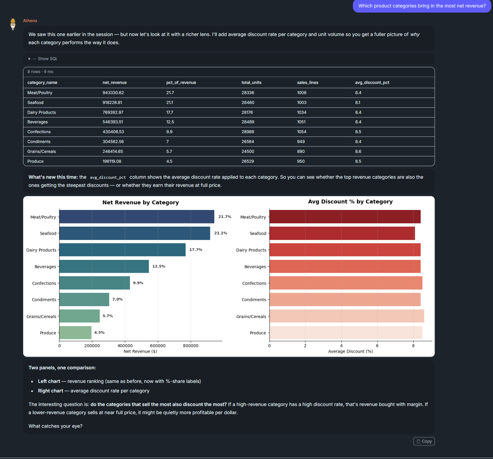Click the Seafood net revenue bar

pos(135,233)
